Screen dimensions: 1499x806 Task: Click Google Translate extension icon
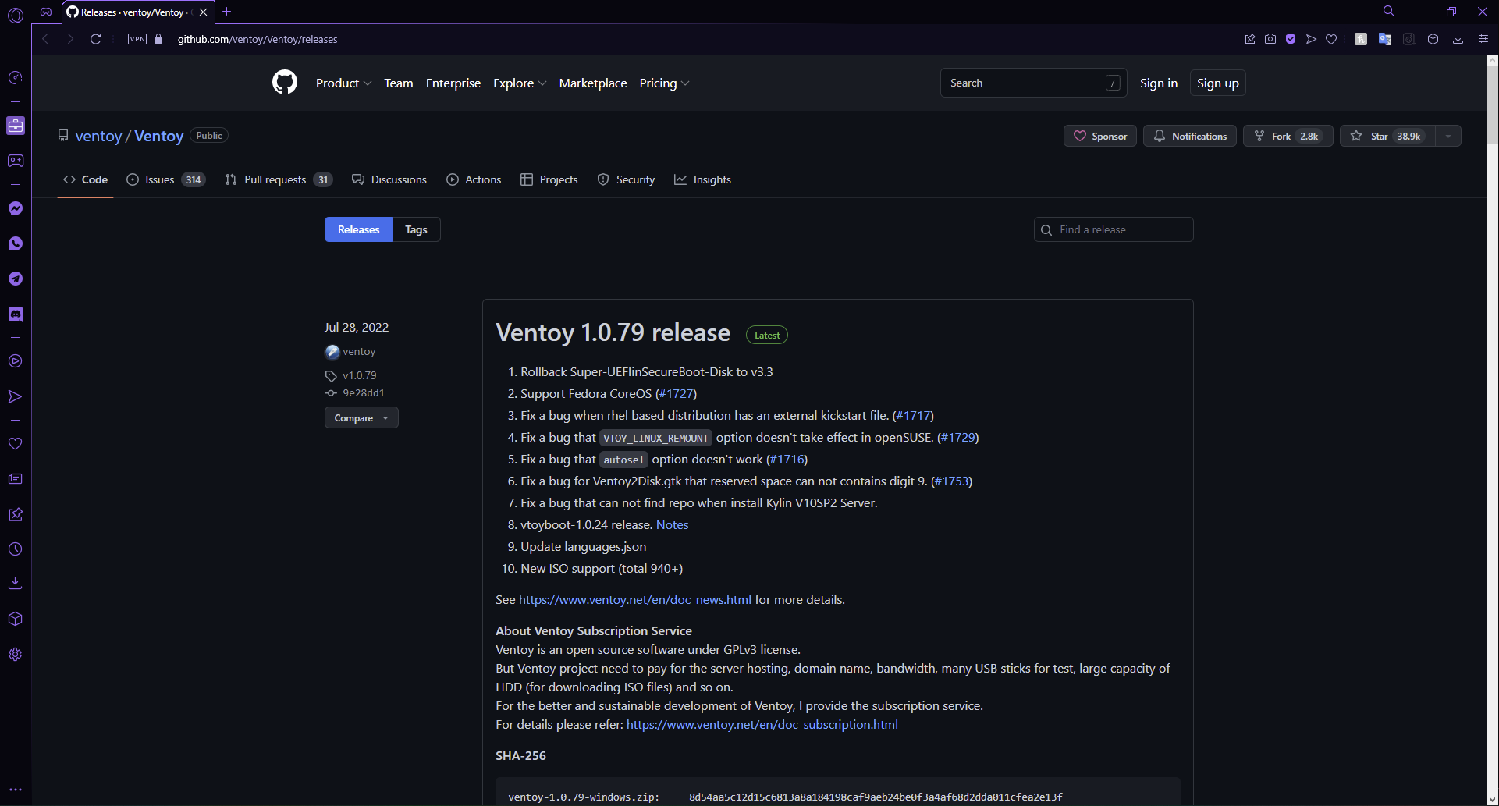[1385, 39]
